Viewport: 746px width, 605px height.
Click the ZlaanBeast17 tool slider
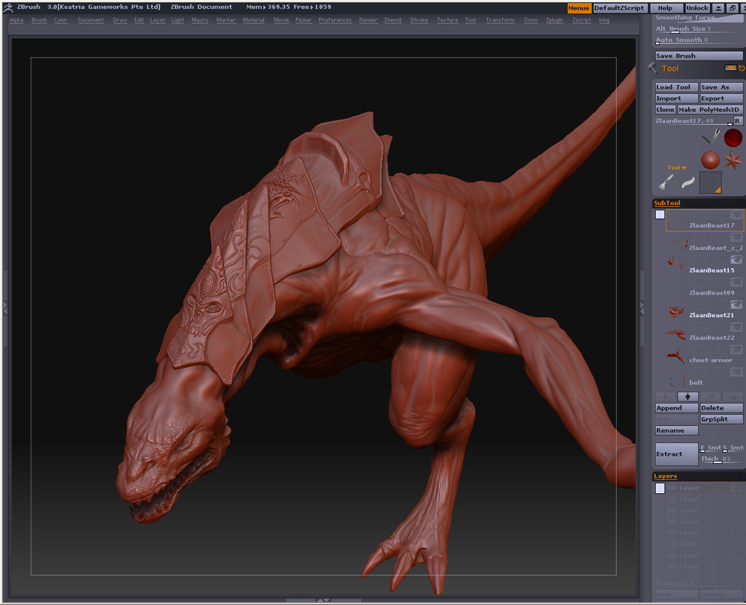(694, 122)
